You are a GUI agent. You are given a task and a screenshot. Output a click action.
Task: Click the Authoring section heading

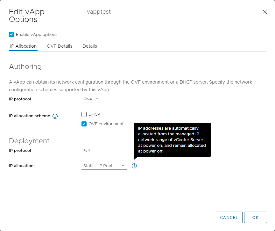[25, 67]
